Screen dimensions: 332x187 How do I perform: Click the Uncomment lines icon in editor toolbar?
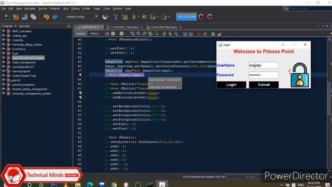point(219,33)
